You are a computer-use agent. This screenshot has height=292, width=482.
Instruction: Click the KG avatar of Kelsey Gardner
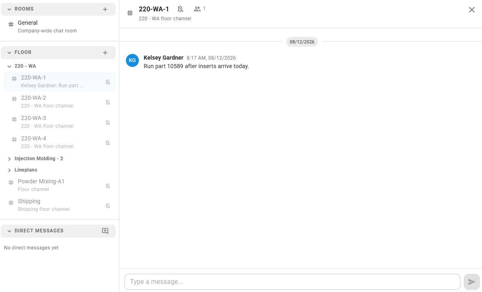click(132, 60)
